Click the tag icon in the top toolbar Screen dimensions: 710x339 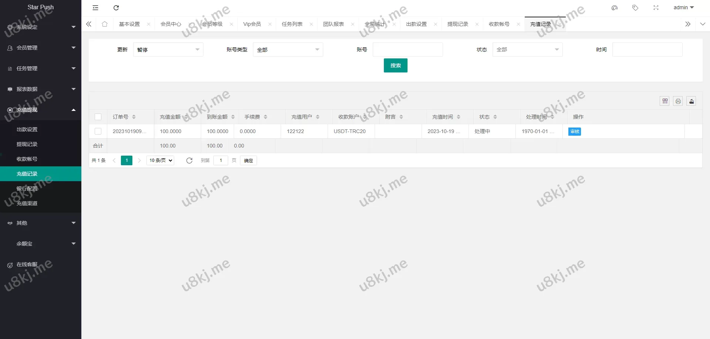635,7
